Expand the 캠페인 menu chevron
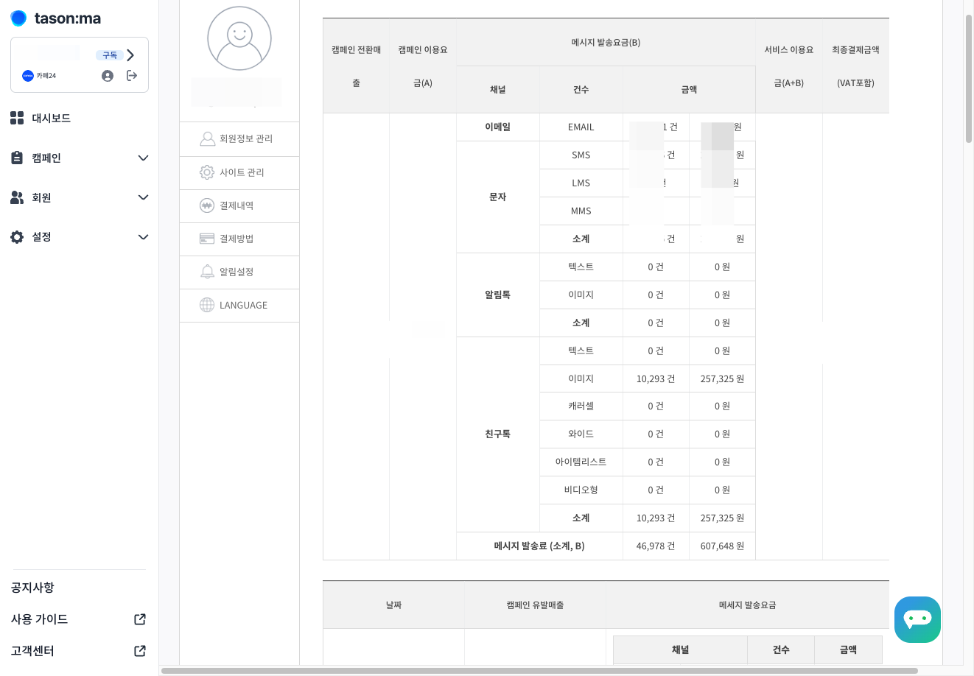Image resolution: width=974 pixels, height=676 pixels. pos(144,158)
